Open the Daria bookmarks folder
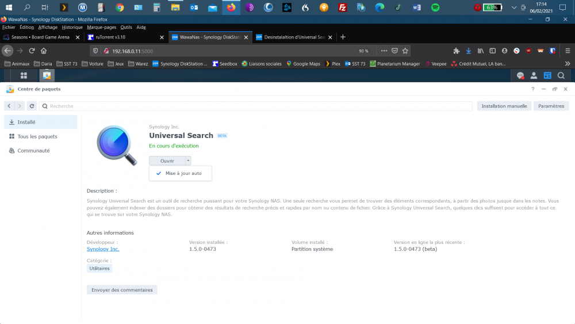Viewport: 575px width, 324px height. coord(43,64)
